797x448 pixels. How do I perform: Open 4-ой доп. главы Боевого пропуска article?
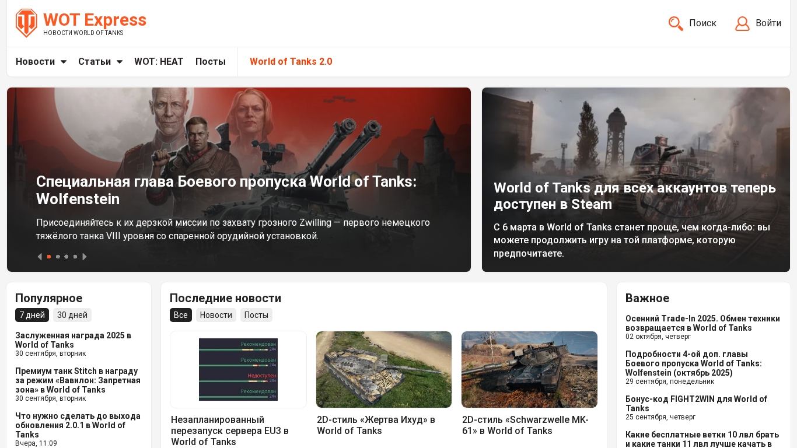[x=694, y=363]
